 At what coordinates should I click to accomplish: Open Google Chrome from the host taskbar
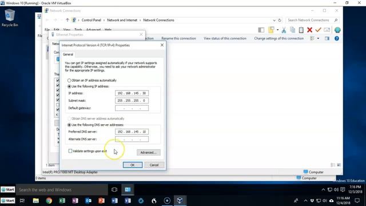[x=49, y=201]
